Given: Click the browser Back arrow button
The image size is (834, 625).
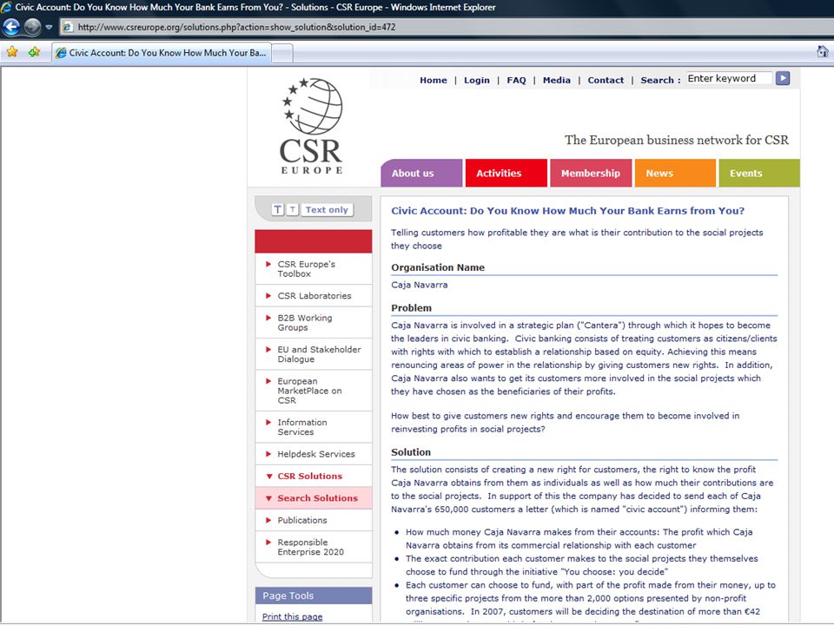Looking at the screenshot, I should point(11,27).
